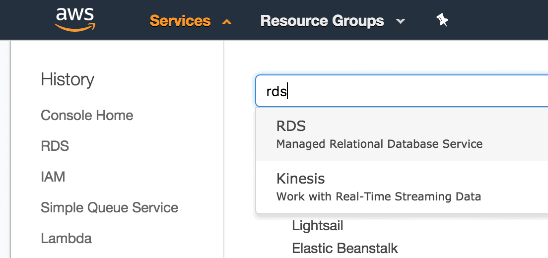This screenshot has width=548, height=258.
Task: Select RDS from search suggestions
Action: click(402, 134)
